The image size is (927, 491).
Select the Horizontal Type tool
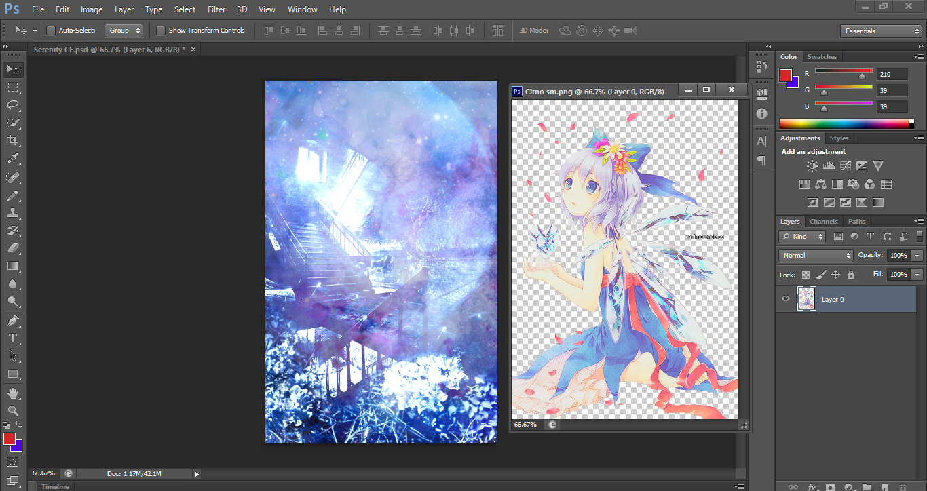click(13, 338)
